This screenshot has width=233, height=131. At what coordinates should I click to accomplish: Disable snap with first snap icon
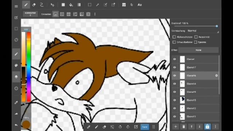55,14
